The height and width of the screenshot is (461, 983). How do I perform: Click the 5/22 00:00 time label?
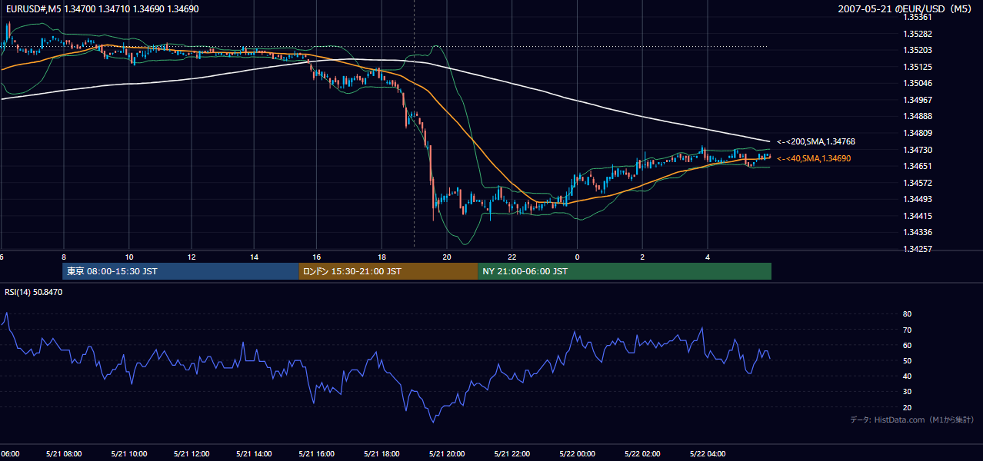tap(578, 454)
